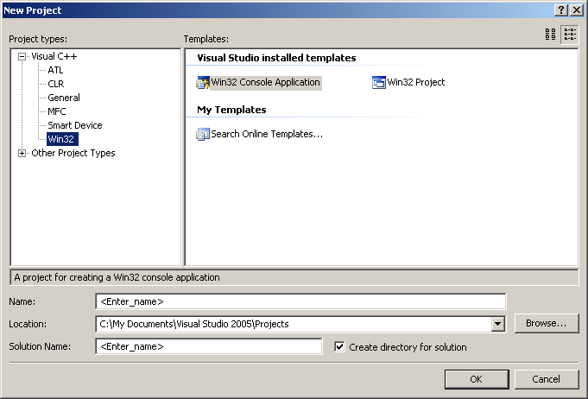
Task: Confirm with the OK button
Action: [477, 379]
